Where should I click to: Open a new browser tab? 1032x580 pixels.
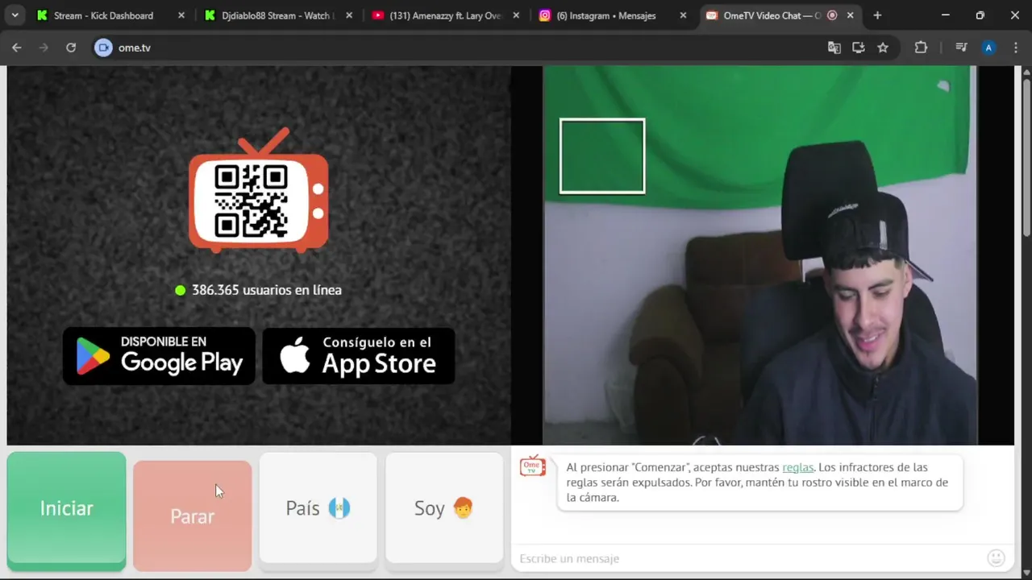(x=877, y=15)
